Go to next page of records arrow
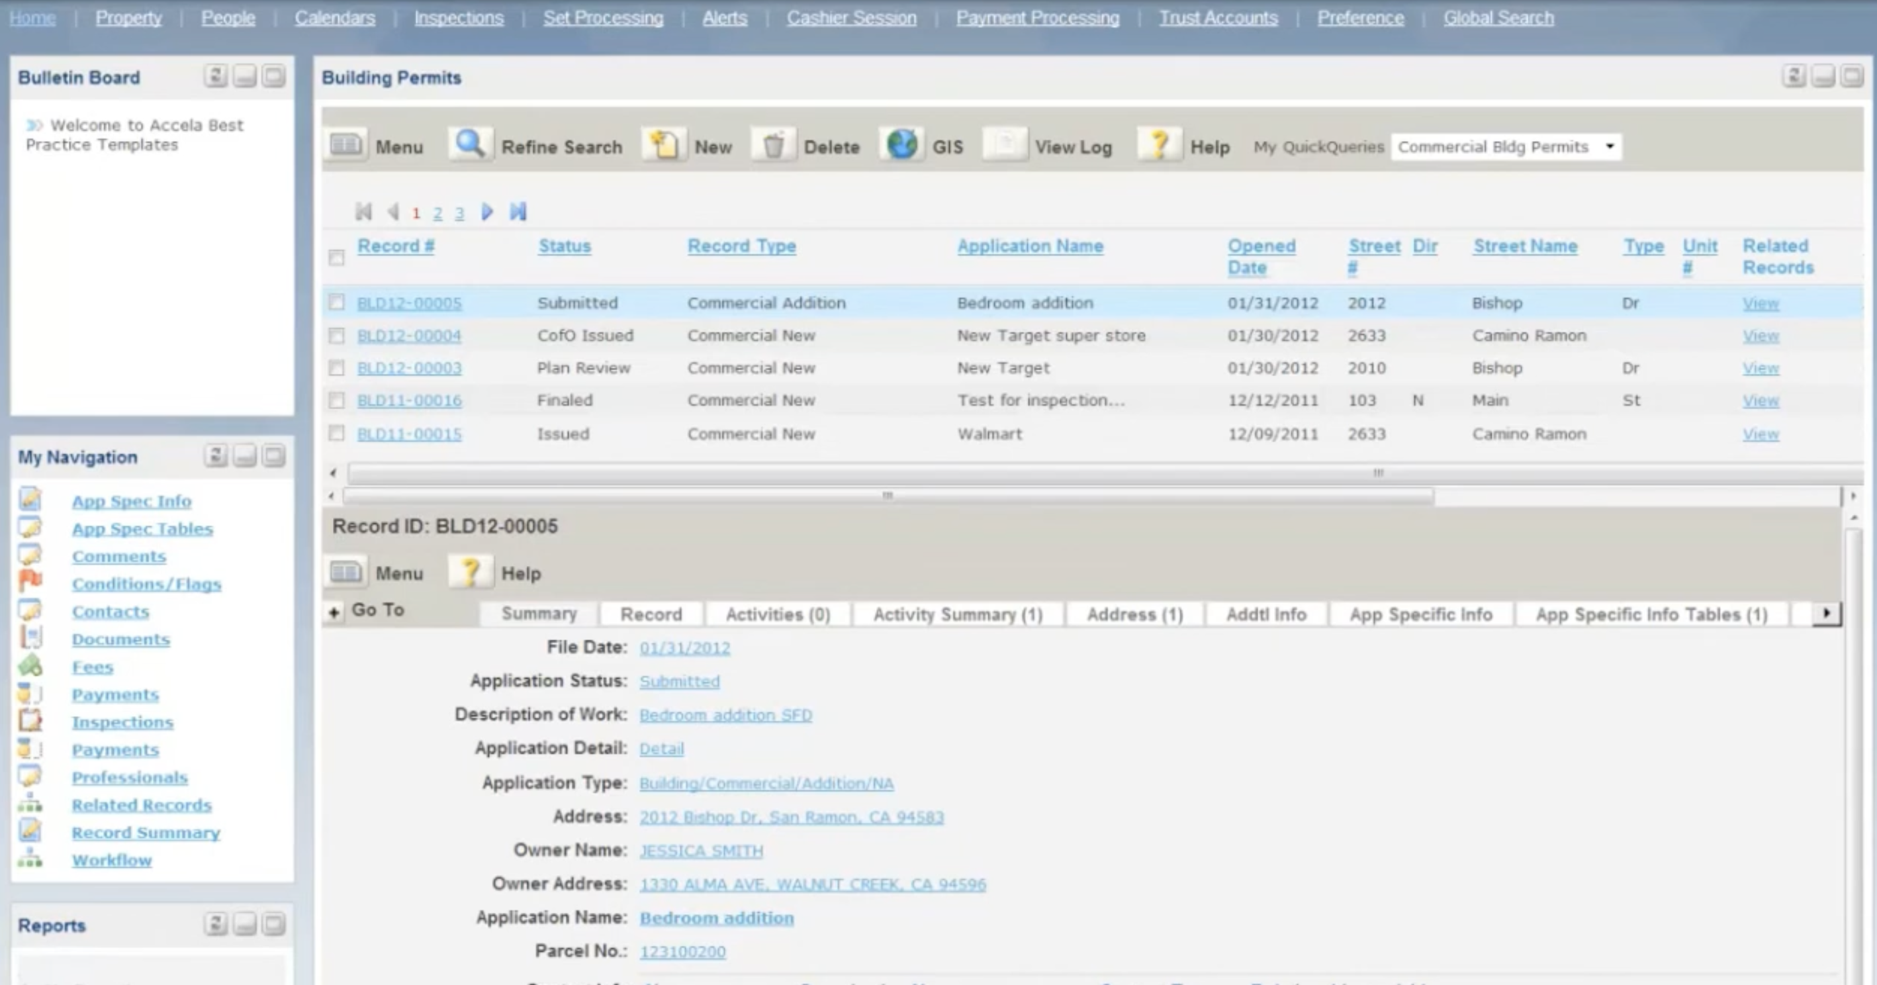Viewport: 1877px width, 985px height. 488,212
